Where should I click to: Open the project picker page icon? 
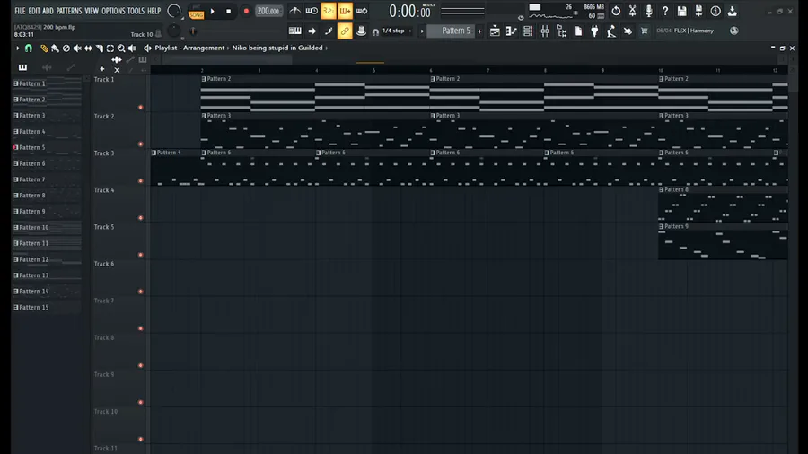click(x=578, y=31)
